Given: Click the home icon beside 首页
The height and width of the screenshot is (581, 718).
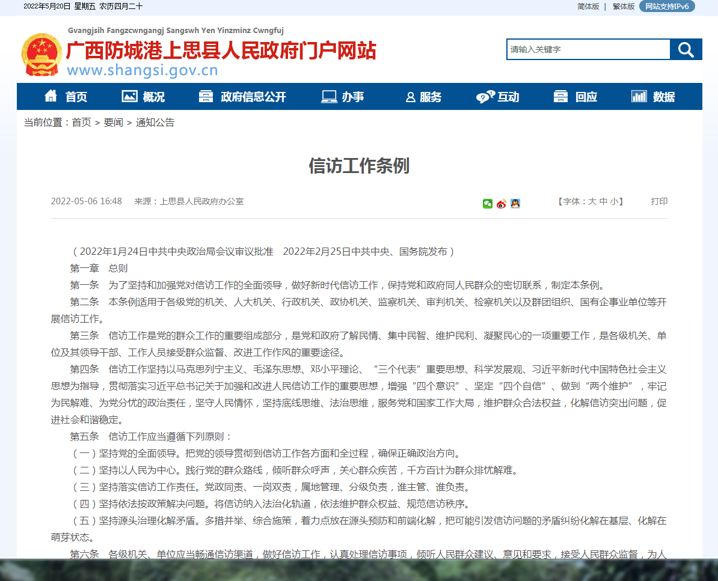Looking at the screenshot, I should [x=51, y=96].
